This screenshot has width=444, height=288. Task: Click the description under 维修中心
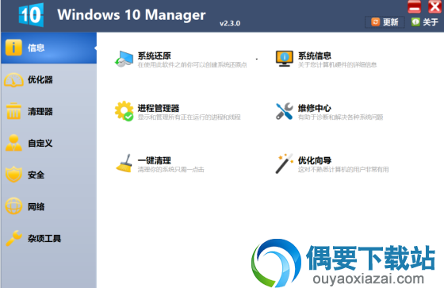tap(340, 117)
